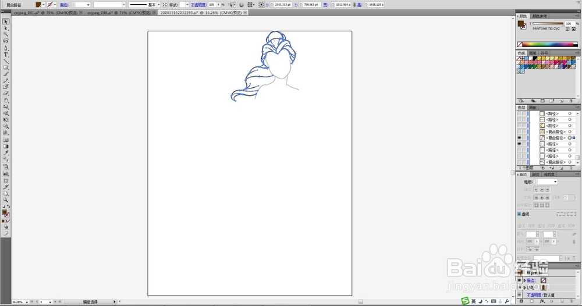This screenshot has height=306, width=582.
Task: Click the Sogou input method S icon
Action: (x=465, y=301)
